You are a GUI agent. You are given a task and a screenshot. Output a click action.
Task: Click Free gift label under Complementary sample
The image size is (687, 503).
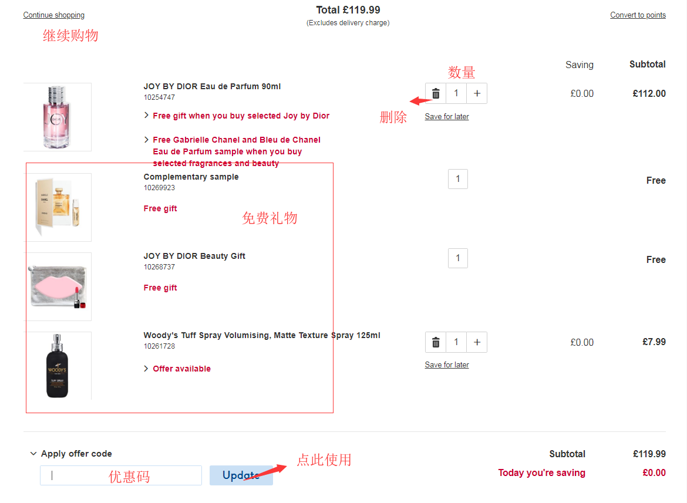click(160, 208)
